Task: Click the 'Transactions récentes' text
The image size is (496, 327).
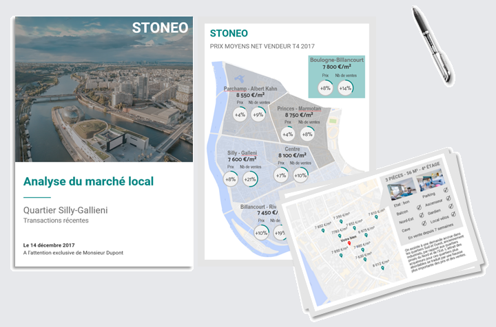Action: tap(56, 221)
